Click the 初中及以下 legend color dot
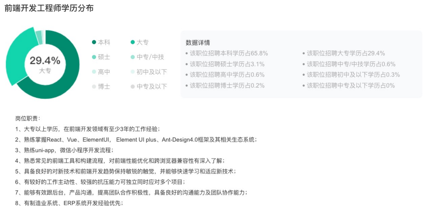This screenshot has height=214, width=428. pyautogui.click(x=133, y=72)
